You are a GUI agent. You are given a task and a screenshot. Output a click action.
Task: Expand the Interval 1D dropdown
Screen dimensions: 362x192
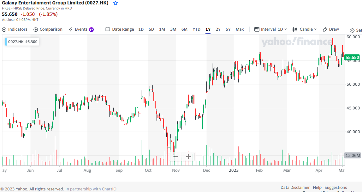[x=270, y=29]
